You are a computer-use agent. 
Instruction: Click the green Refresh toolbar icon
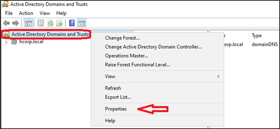pyautogui.click(x=50, y=23)
